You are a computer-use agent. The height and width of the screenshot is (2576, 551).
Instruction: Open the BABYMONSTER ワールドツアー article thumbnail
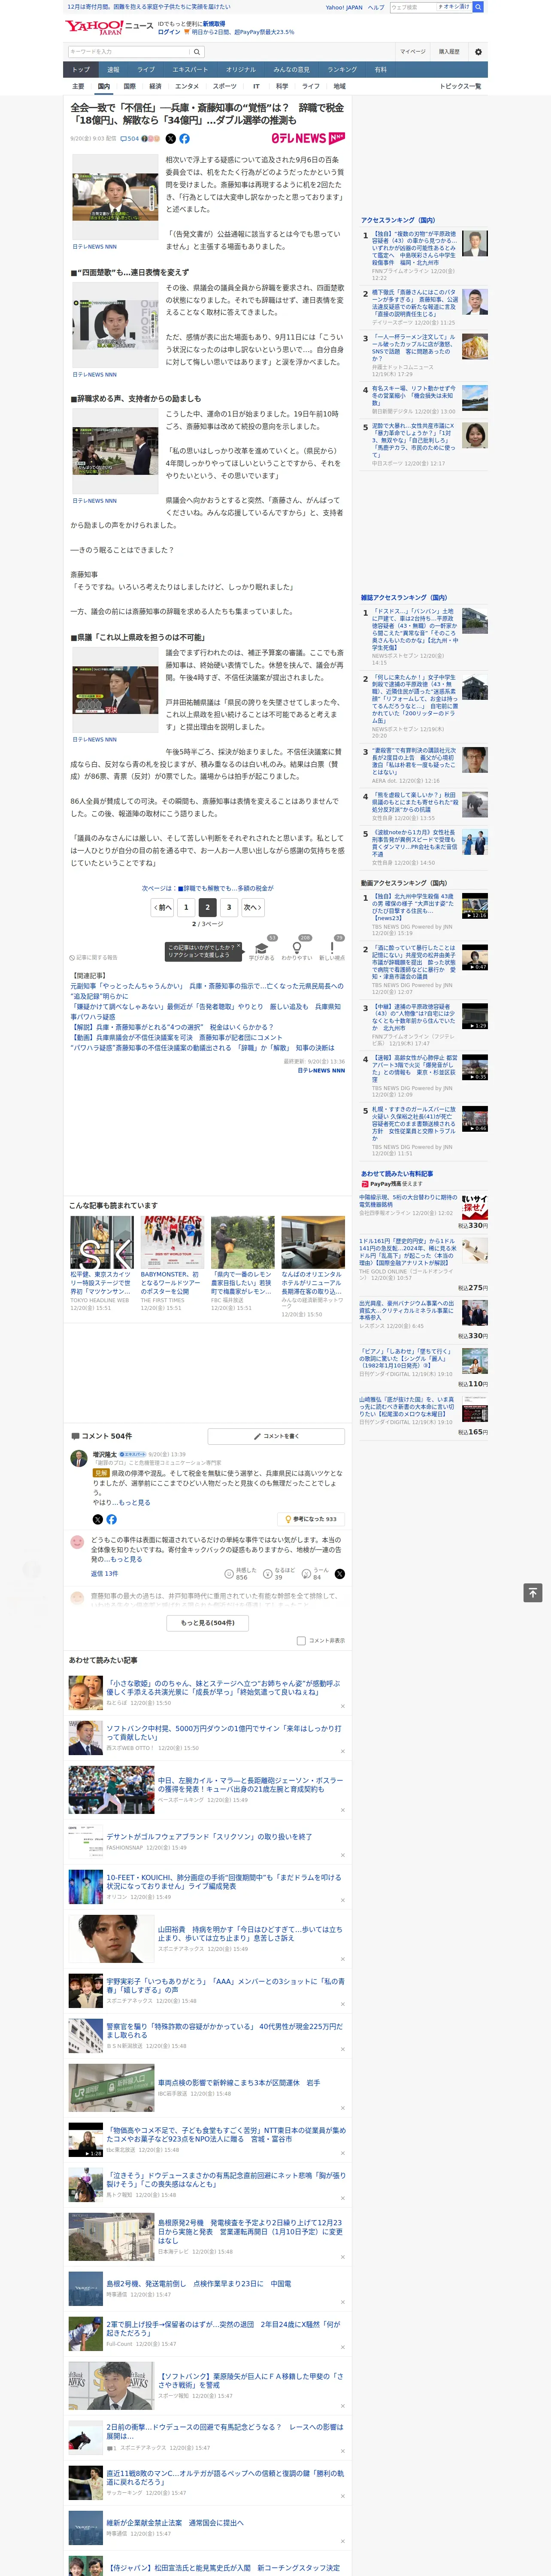[x=172, y=1243]
